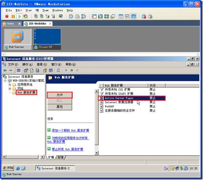Viewport: 203px width, 180px height.
Task: Open the 文件(F) menu in IIS Manager
Action: tap(13, 64)
